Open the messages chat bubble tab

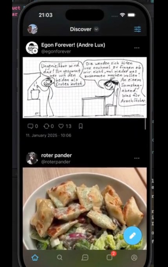pyautogui.click(x=85, y=258)
